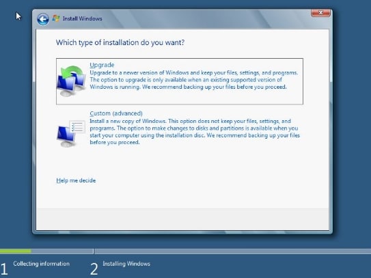
Task: Choose the Upgrade option heading
Action: tap(102, 65)
